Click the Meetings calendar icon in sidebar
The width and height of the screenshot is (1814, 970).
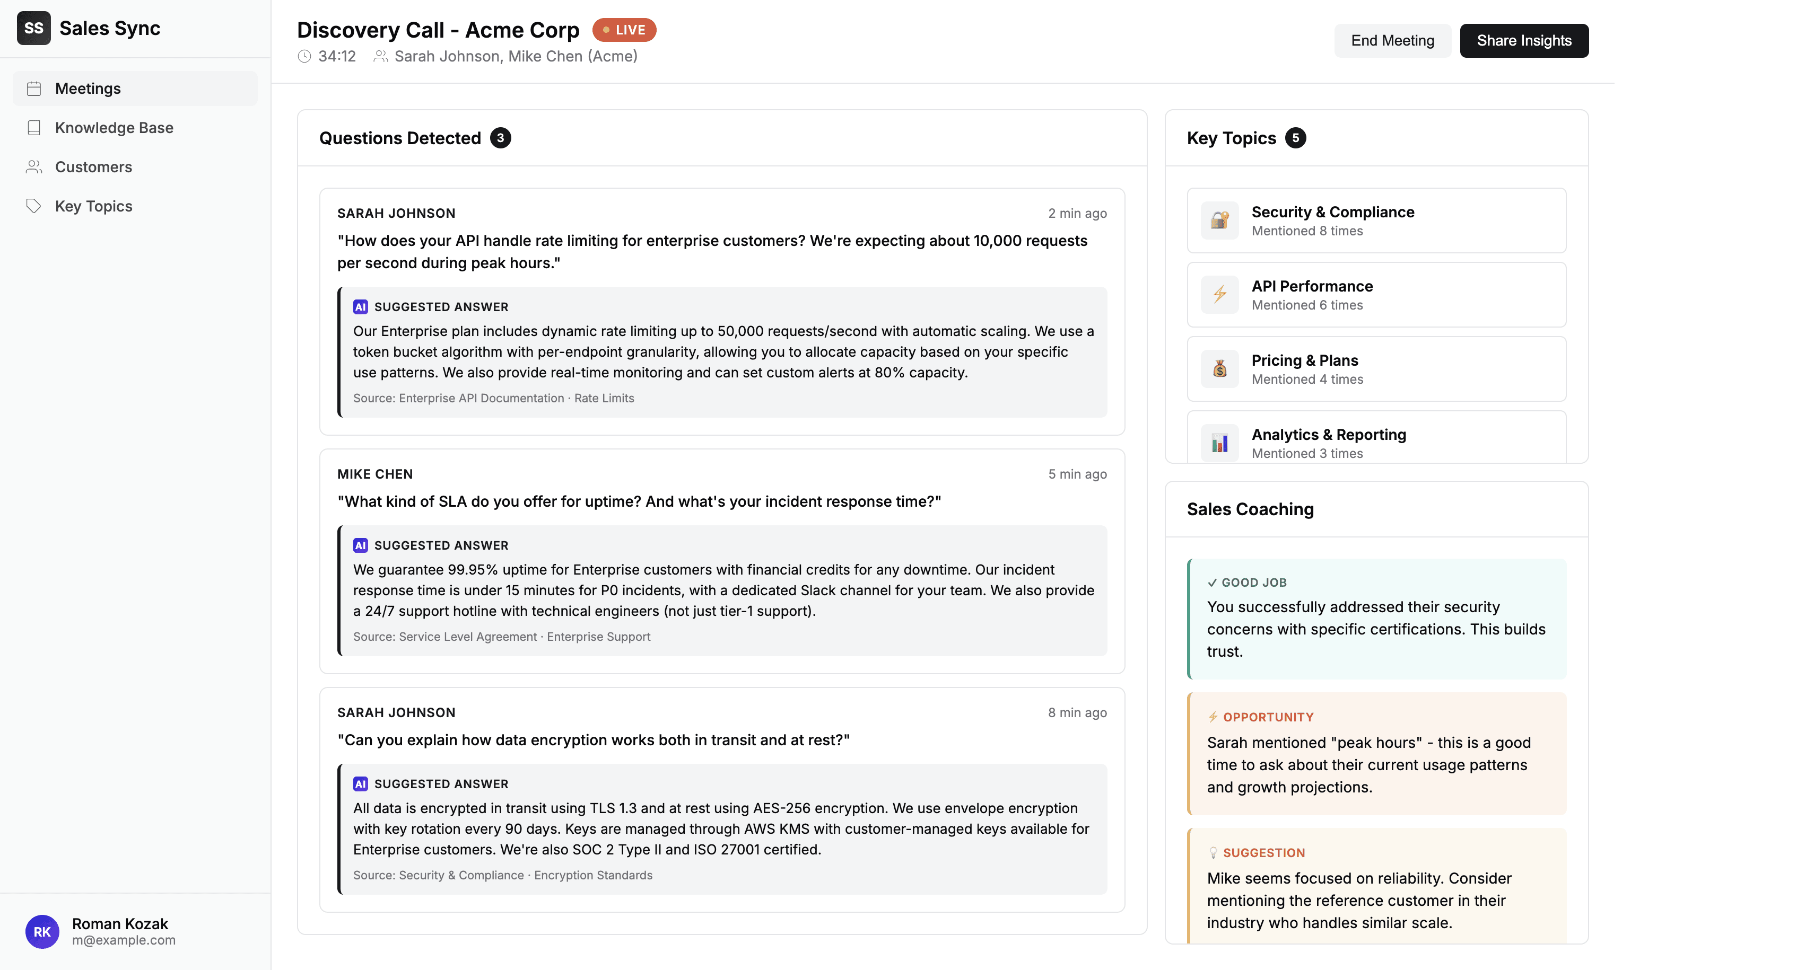(34, 89)
